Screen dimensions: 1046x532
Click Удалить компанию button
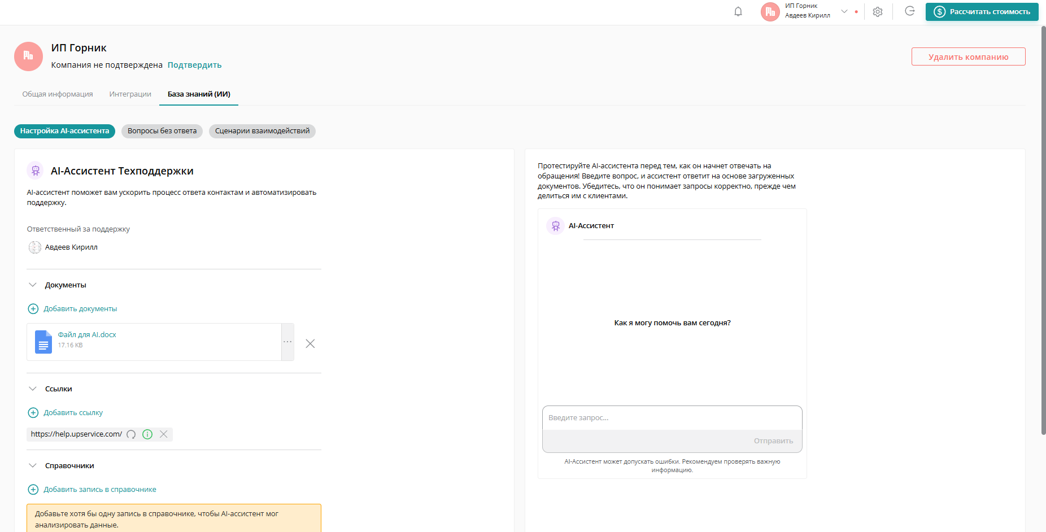click(968, 56)
